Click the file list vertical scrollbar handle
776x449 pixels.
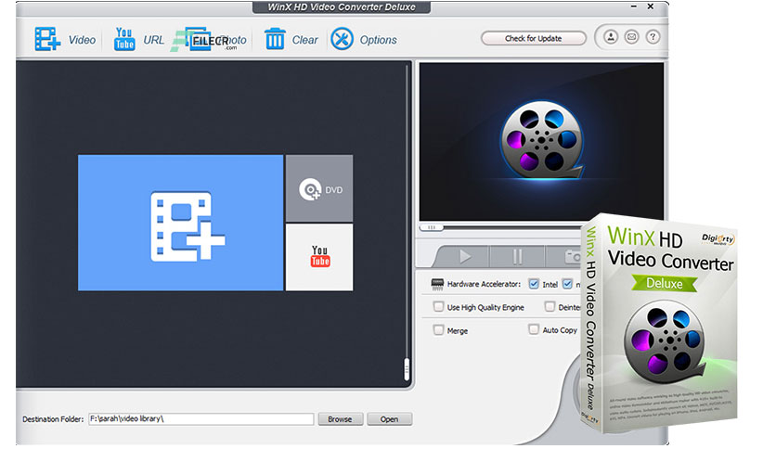coord(407,369)
